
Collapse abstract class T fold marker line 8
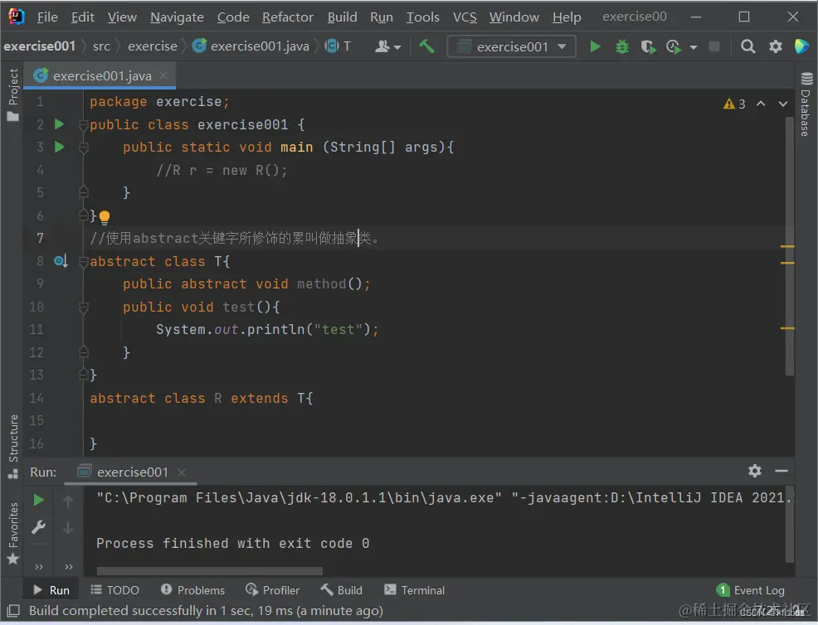coord(83,261)
